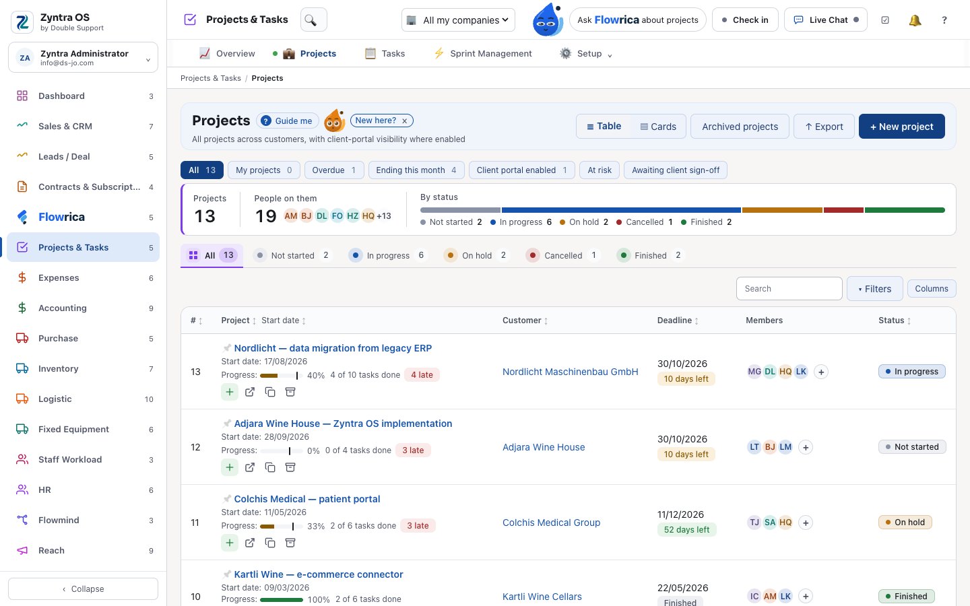This screenshot has height=606, width=970.
Task: Toggle the At risk filter chip
Action: pos(600,170)
